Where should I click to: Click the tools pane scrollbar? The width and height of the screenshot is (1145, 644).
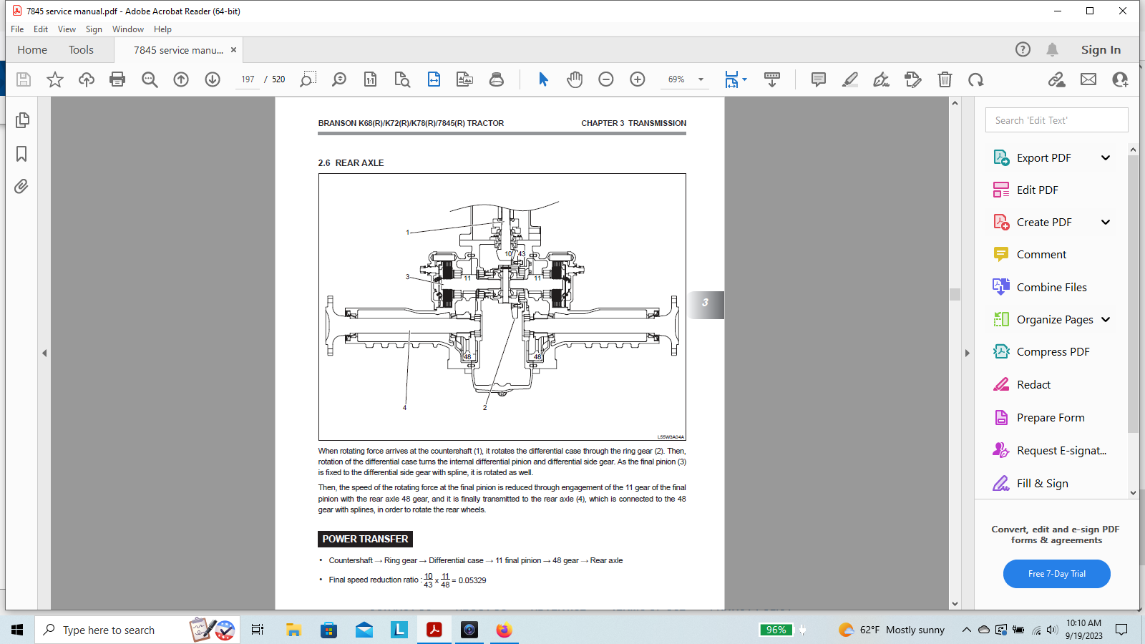click(1133, 293)
